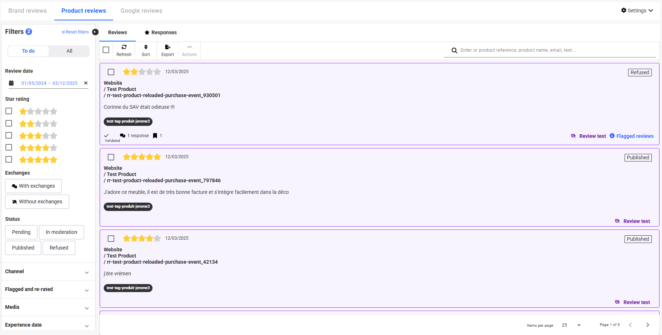662x335 pixels.
Task: Open the 1 response exchange icon
Action: coord(123,136)
